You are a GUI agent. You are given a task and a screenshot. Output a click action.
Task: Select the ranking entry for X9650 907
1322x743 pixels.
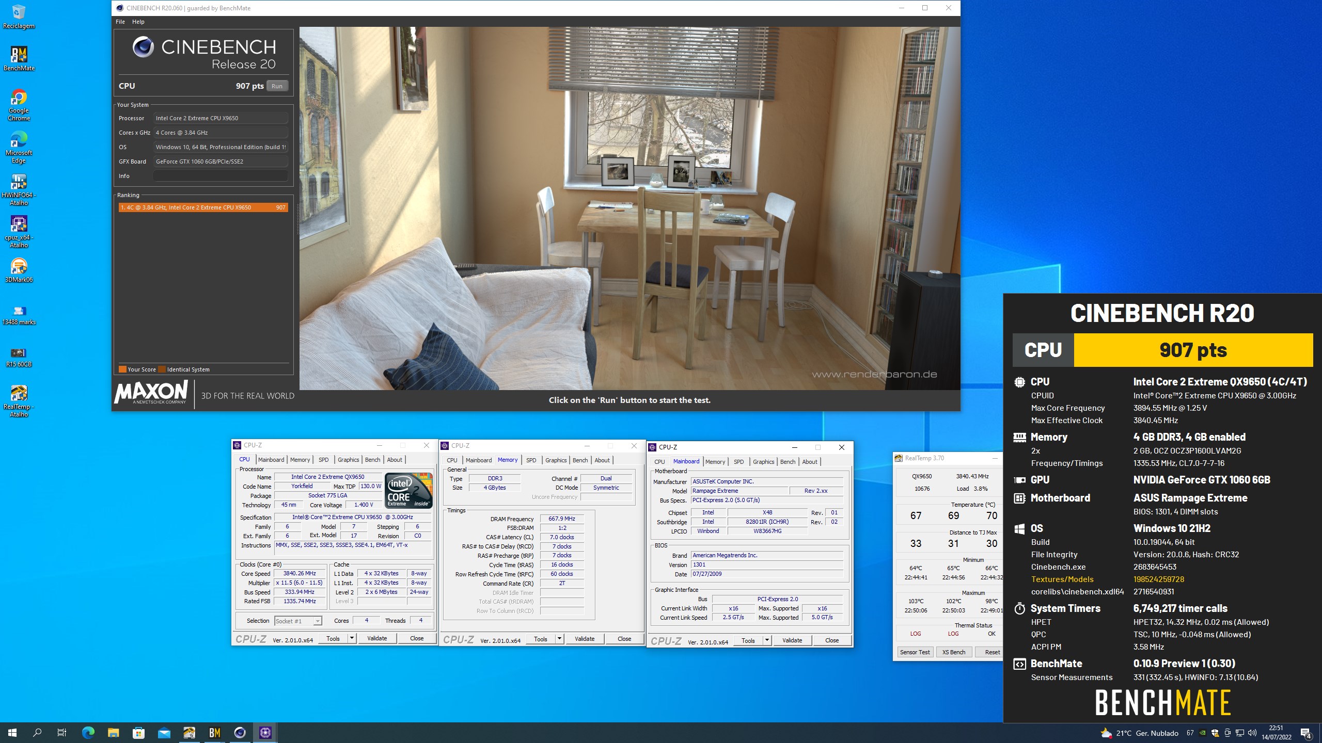pos(203,207)
